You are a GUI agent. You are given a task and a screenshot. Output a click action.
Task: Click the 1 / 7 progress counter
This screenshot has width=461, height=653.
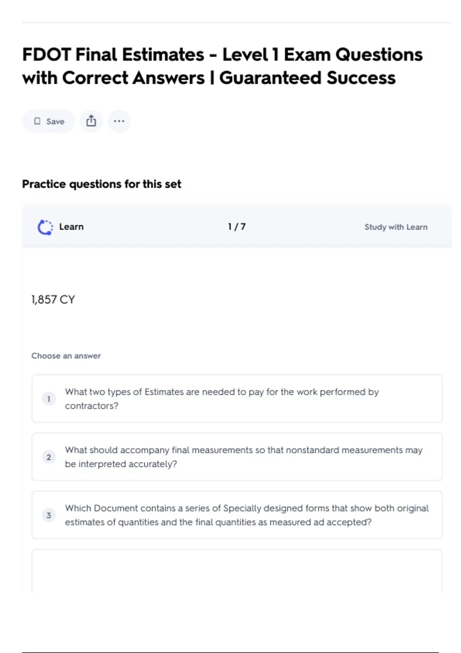237,227
